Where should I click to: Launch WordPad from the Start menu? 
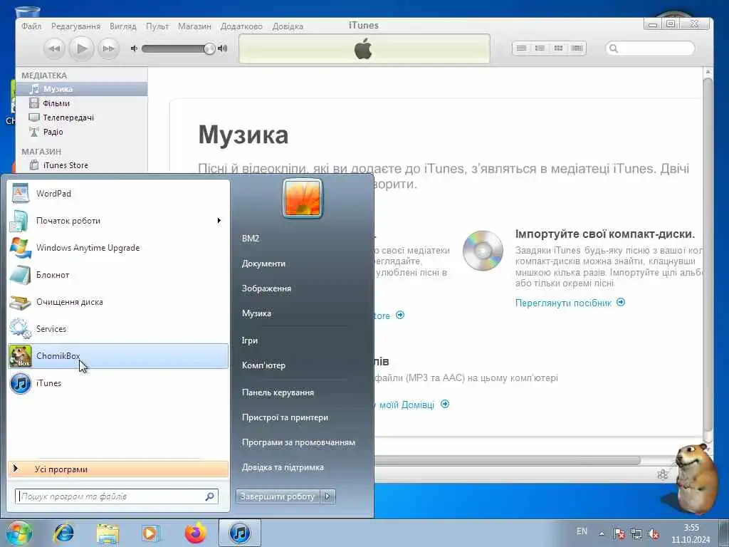click(118, 194)
